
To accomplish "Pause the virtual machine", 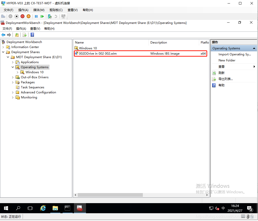I will (36, 16).
